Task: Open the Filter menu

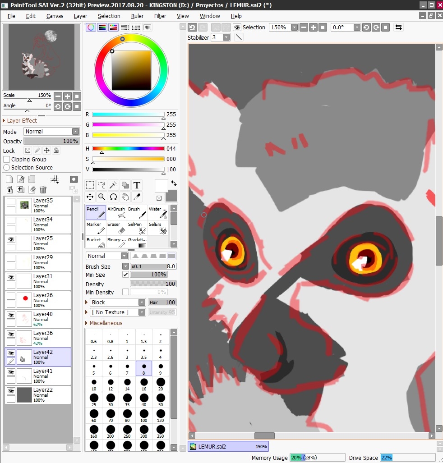Action: click(x=160, y=16)
